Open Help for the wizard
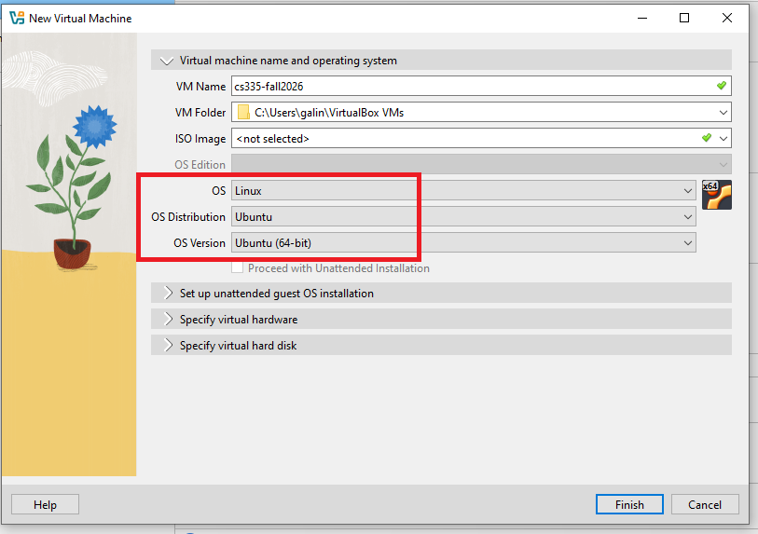 [45, 504]
